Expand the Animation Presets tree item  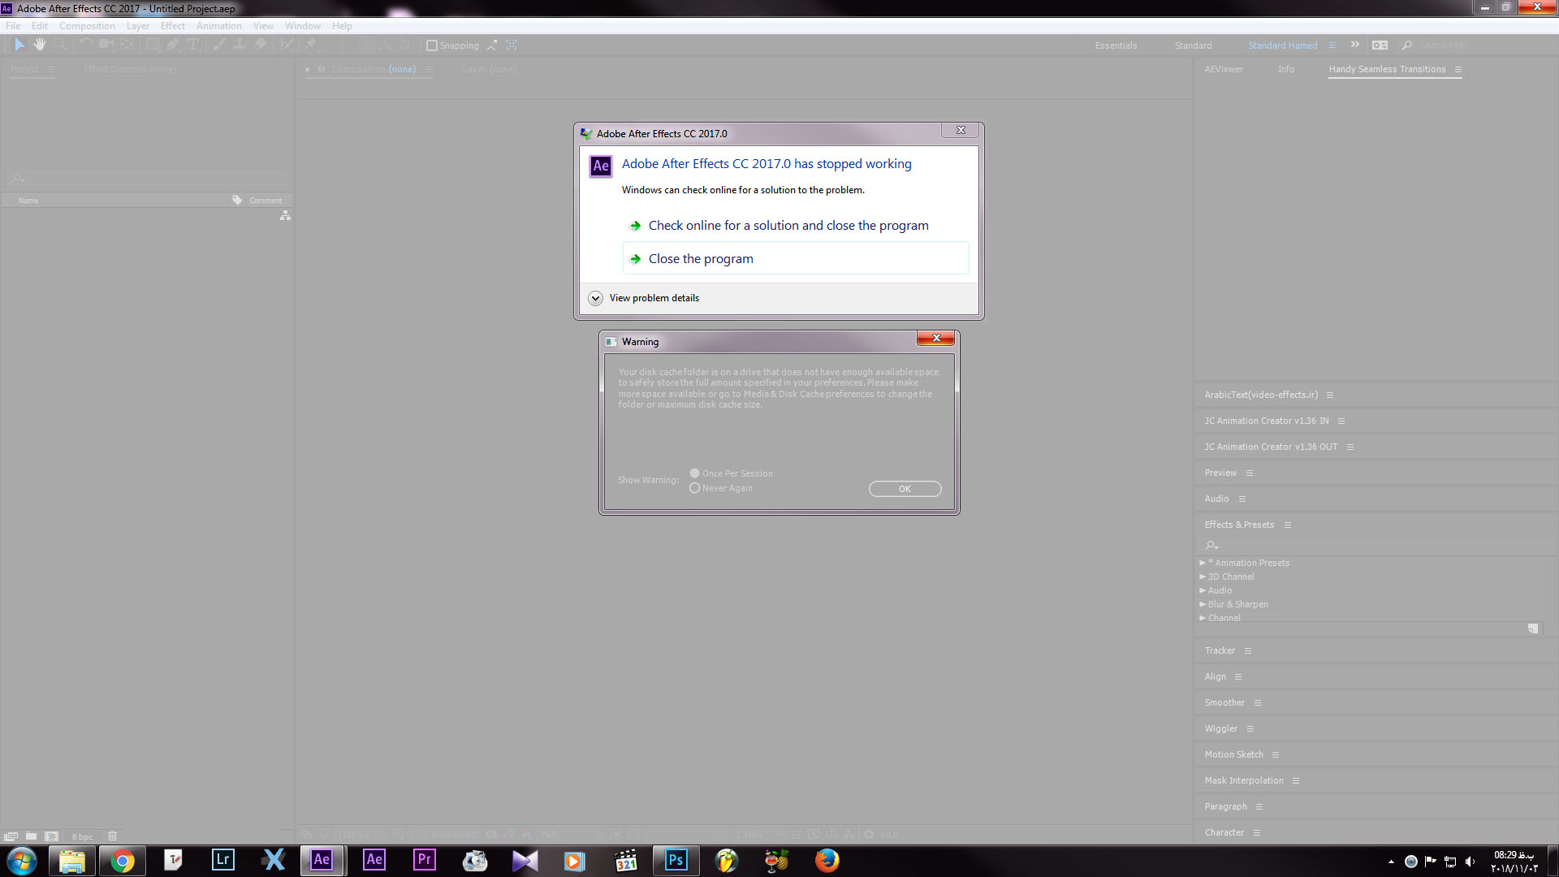pyautogui.click(x=1202, y=562)
